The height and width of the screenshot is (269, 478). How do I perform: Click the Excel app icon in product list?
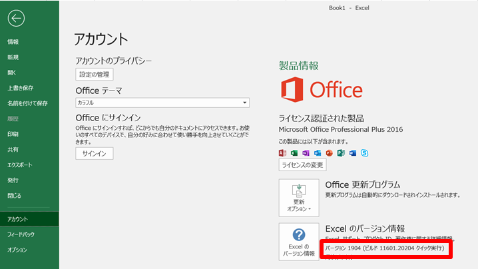tap(294, 152)
